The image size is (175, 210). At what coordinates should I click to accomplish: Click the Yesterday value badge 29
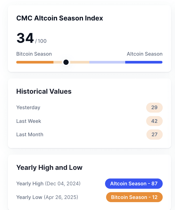pos(154,108)
